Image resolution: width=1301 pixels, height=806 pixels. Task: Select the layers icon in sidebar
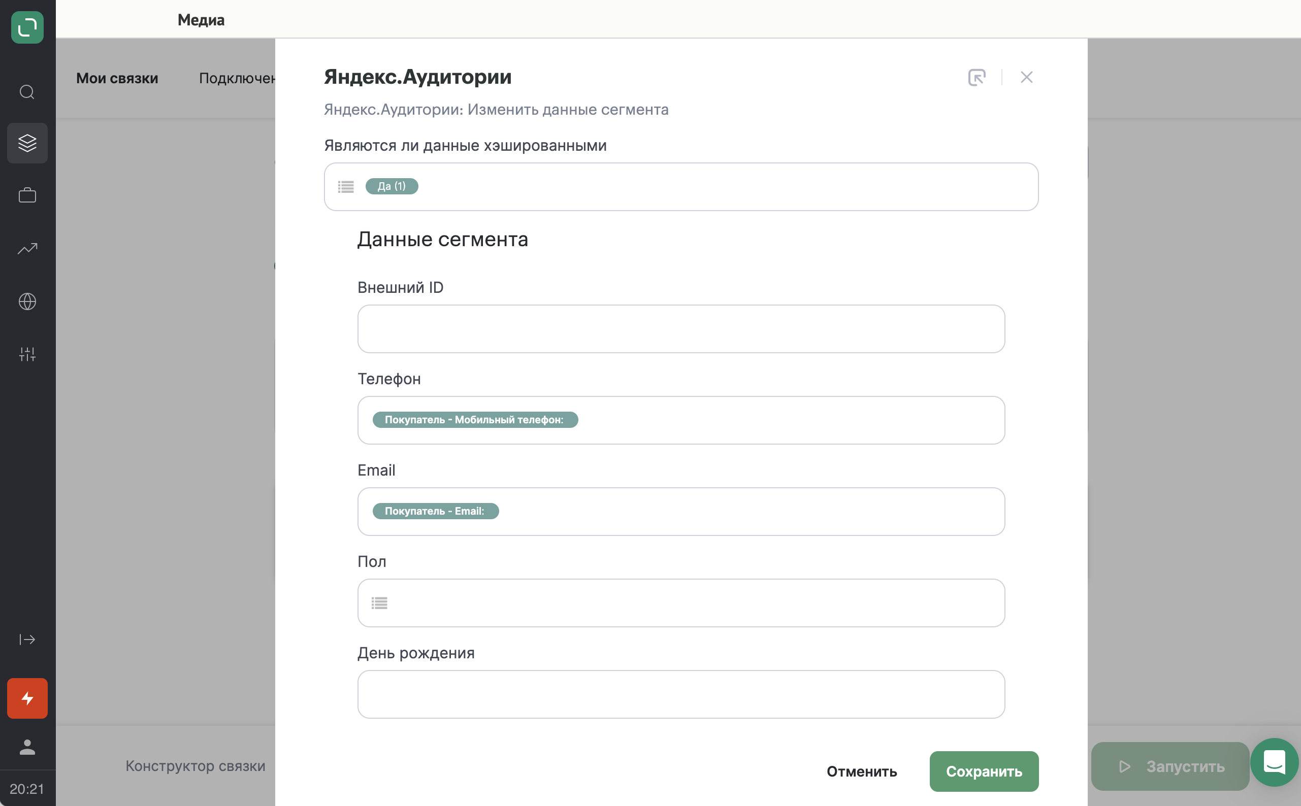coord(27,143)
